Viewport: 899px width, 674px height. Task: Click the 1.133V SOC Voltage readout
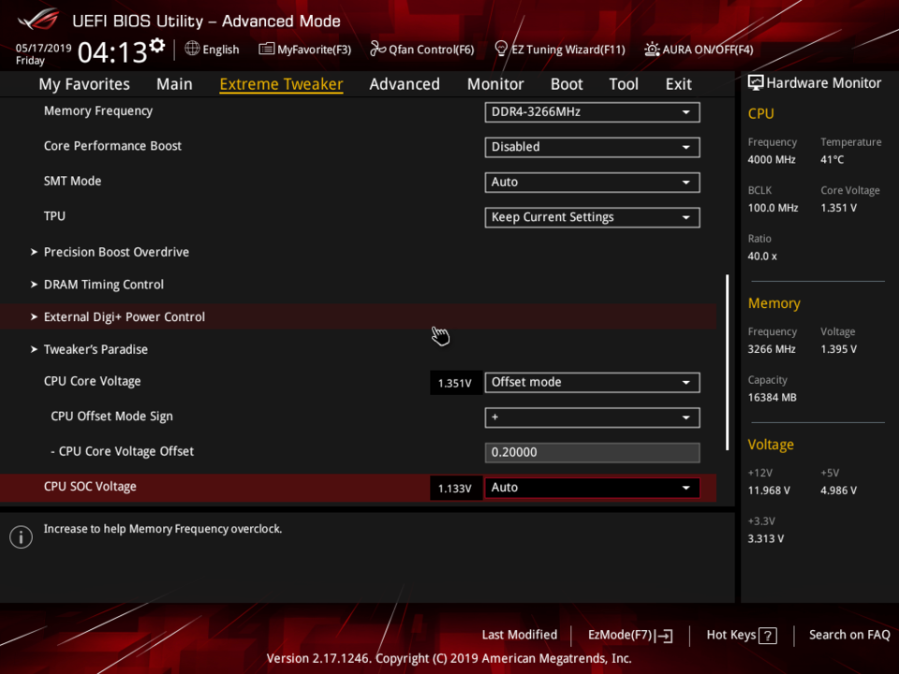455,489
